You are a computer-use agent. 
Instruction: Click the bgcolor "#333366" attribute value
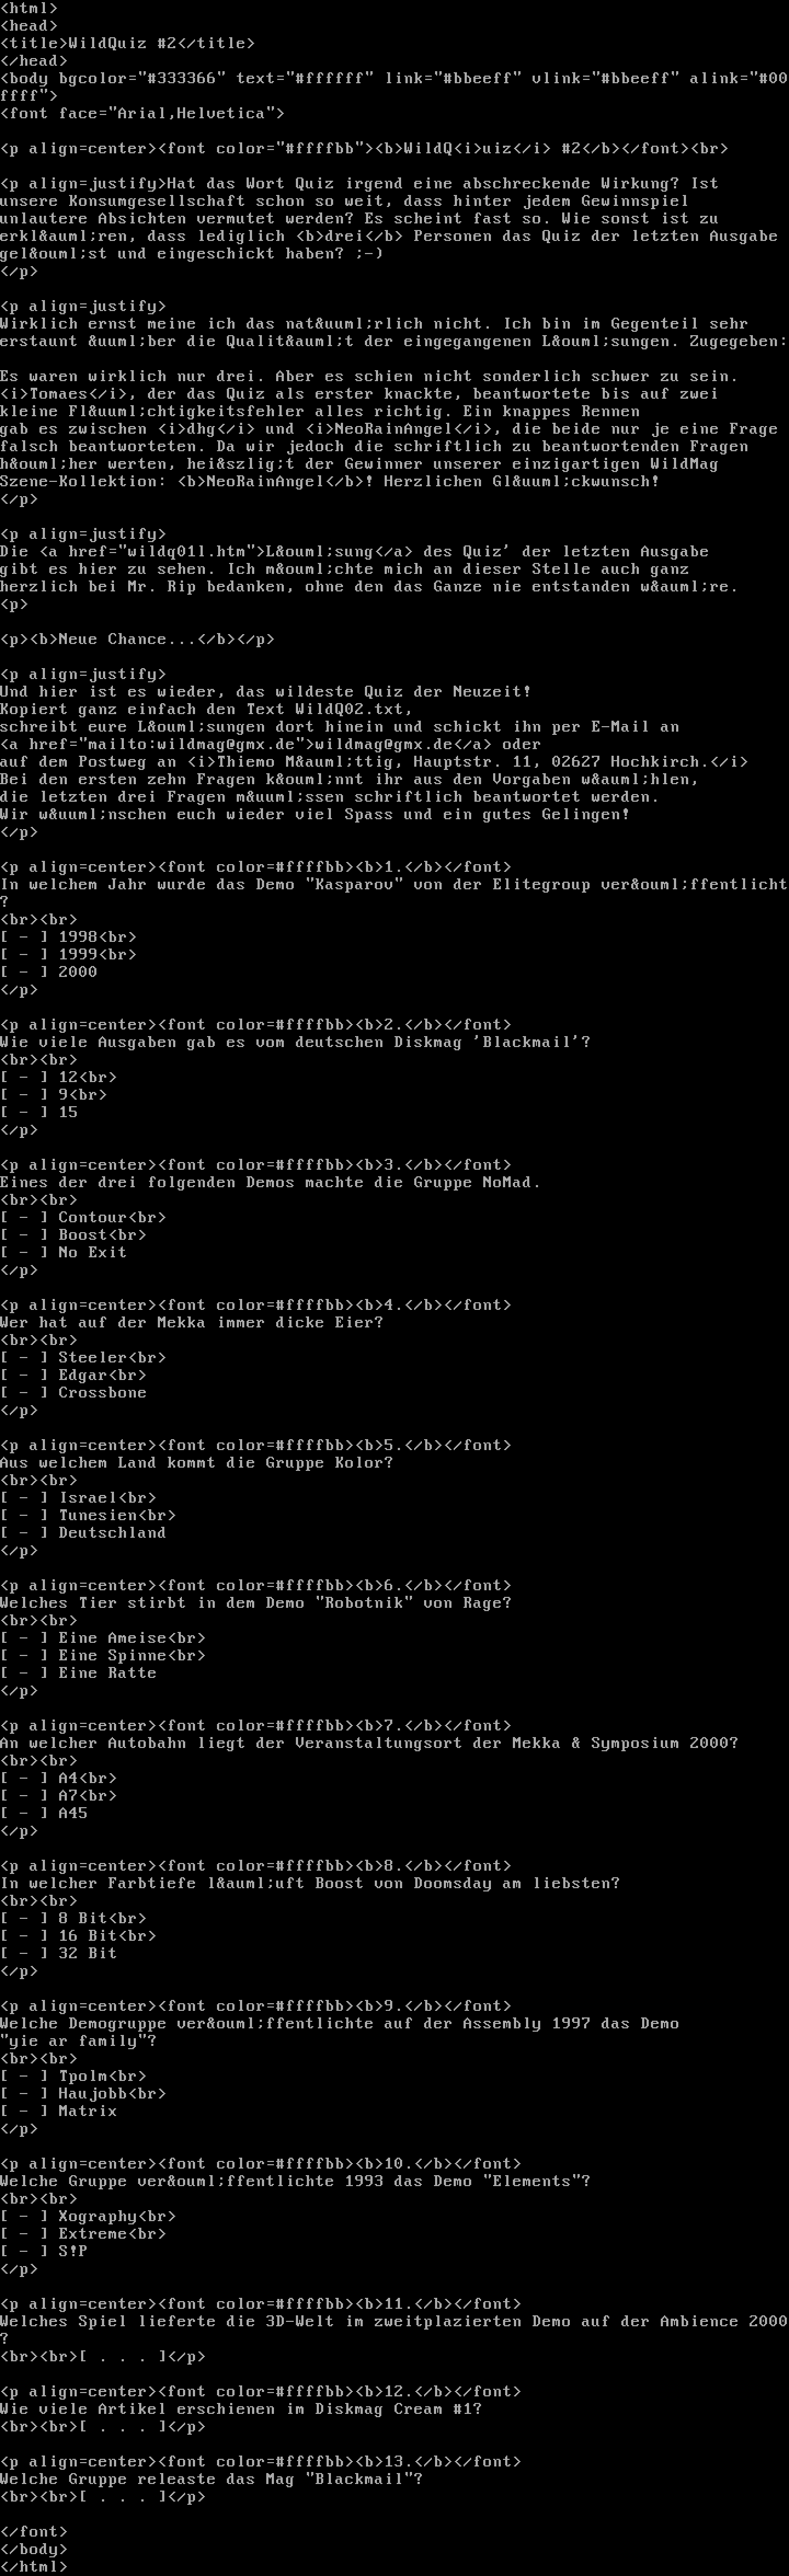point(182,78)
